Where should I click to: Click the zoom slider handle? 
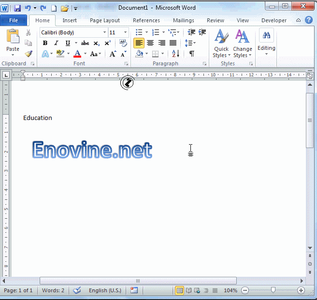[273, 290]
